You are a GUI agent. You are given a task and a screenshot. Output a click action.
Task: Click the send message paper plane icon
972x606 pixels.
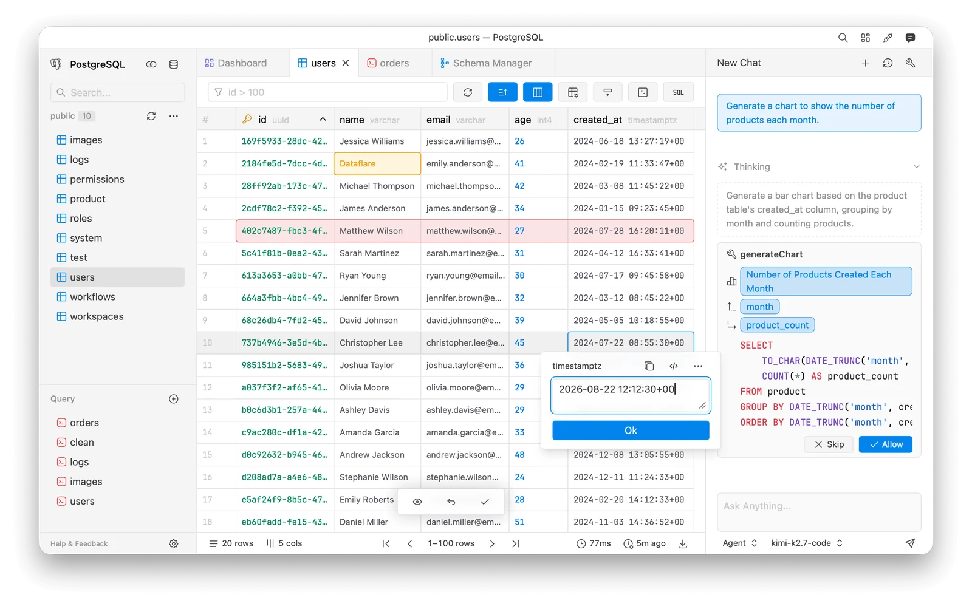click(x=910, y=543)
